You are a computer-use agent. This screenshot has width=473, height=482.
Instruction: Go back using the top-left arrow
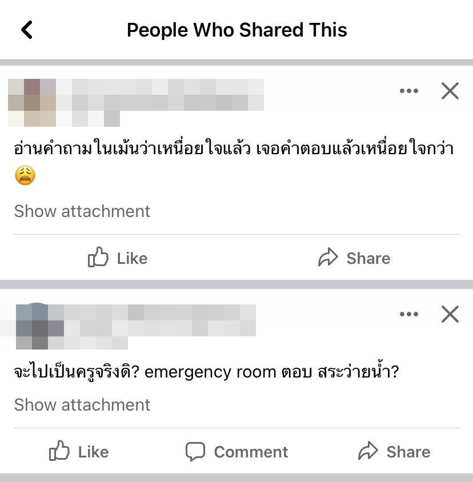point(27,30)
